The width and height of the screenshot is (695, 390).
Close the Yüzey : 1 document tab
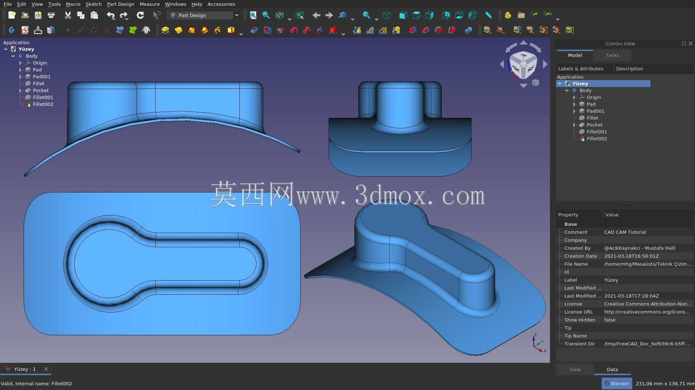(x=46, y=369)
